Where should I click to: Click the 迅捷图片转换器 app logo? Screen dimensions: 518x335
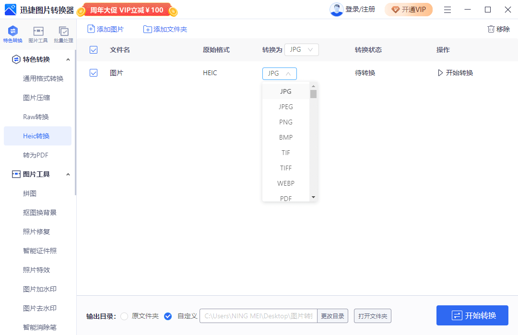point(10,10)
